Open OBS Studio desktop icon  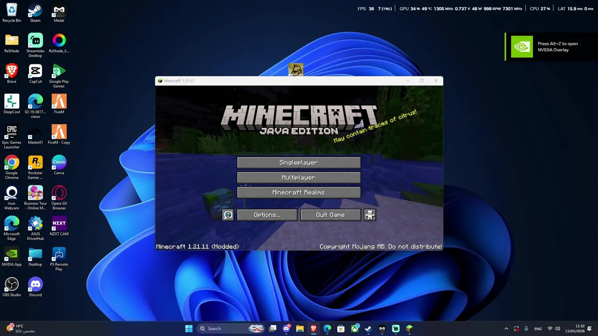(x=12, y=287)
